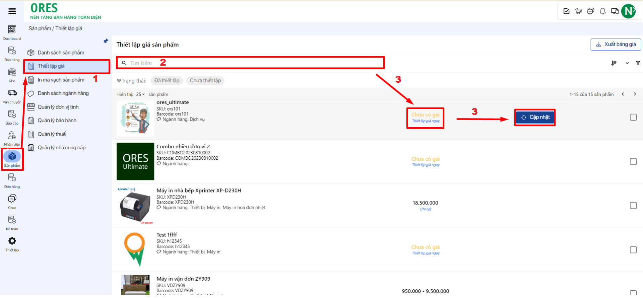Click the Xuất bảng giá button
This screenshot has height=298, width=643.
click(x=616, y=45)
